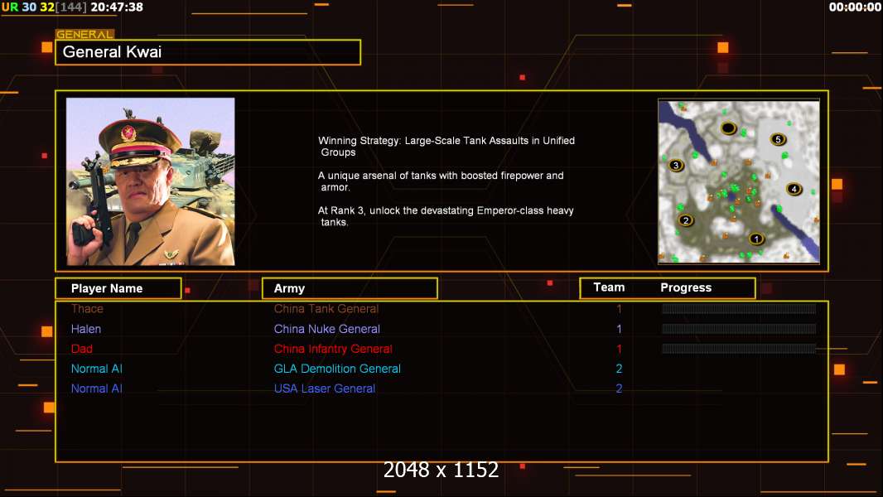The height and width of the screenshot is (497, 883).
Task: Click Halen's loading progress bar
Action: [x=738, y=329]
